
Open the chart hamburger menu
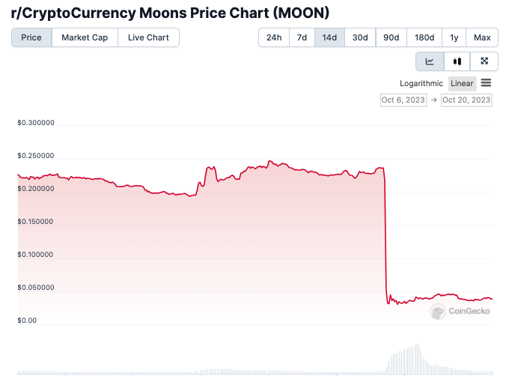486,83
